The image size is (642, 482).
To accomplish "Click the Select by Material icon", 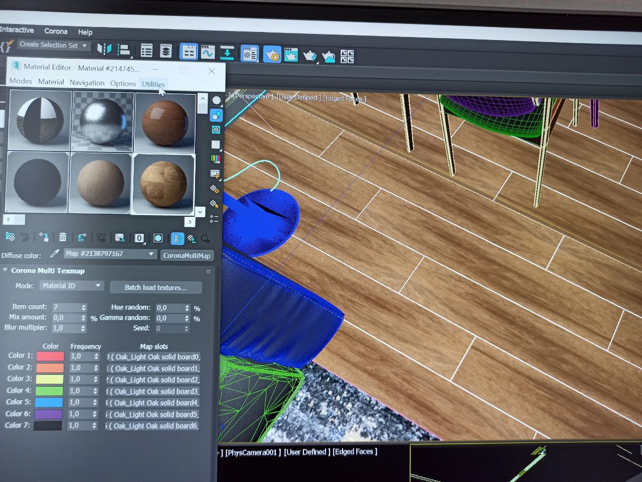I will (214, 204).
